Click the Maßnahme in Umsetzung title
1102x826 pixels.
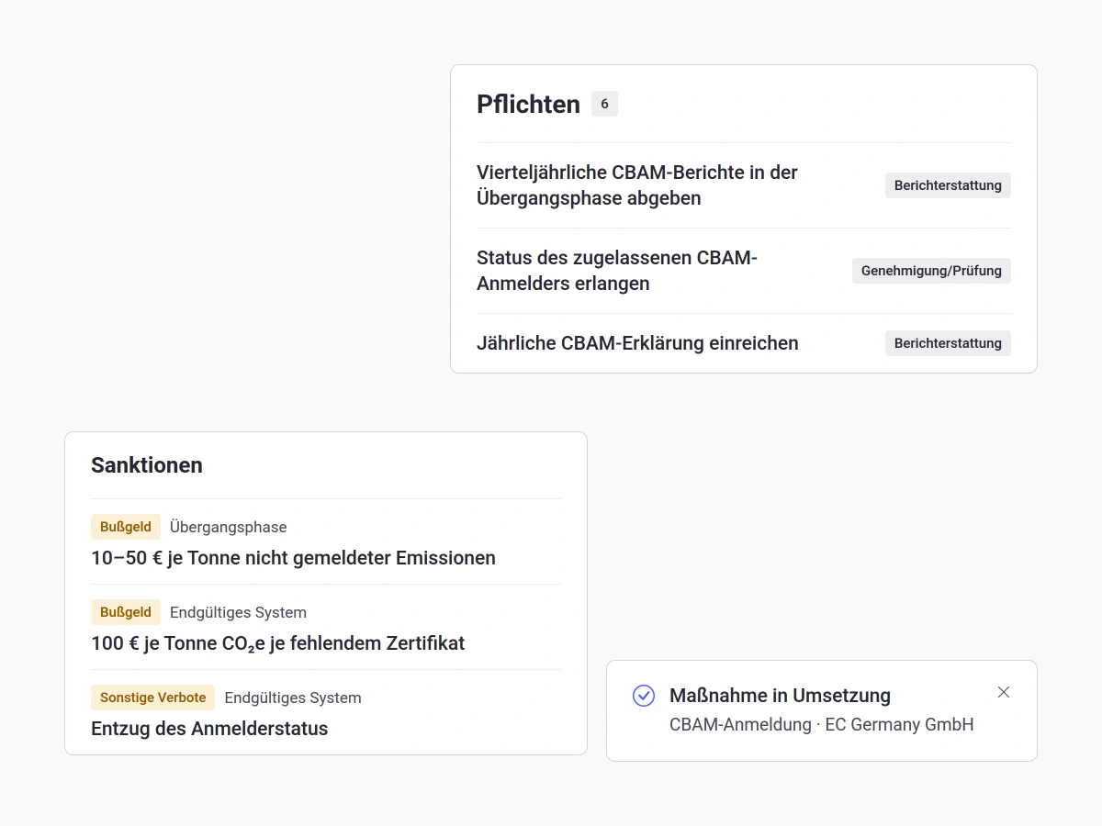(780, 696)
